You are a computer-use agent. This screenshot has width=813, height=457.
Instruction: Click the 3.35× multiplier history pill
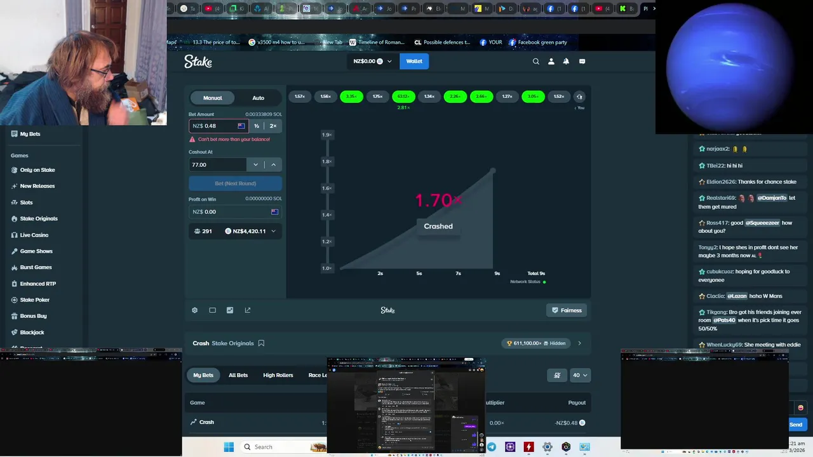[351, 96]
